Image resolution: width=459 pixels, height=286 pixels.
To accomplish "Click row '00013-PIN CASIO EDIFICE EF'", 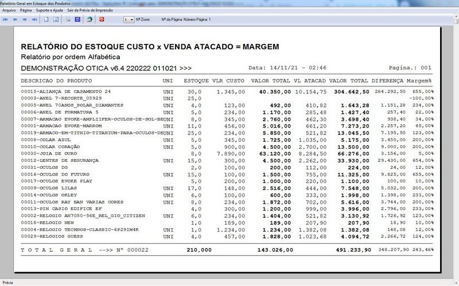I will pyautogui.click(x=227, y=209).
